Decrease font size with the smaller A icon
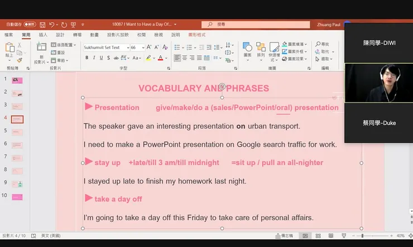413x247 pixels. (x=156, y=47)
